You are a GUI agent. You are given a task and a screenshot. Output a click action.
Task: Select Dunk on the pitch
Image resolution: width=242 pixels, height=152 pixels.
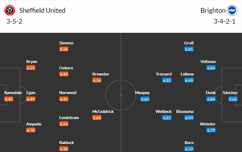[211, 93]
